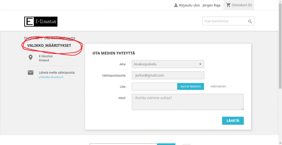Open Jörgen Raja account link

pyautogui.click(x=211, y=5)
